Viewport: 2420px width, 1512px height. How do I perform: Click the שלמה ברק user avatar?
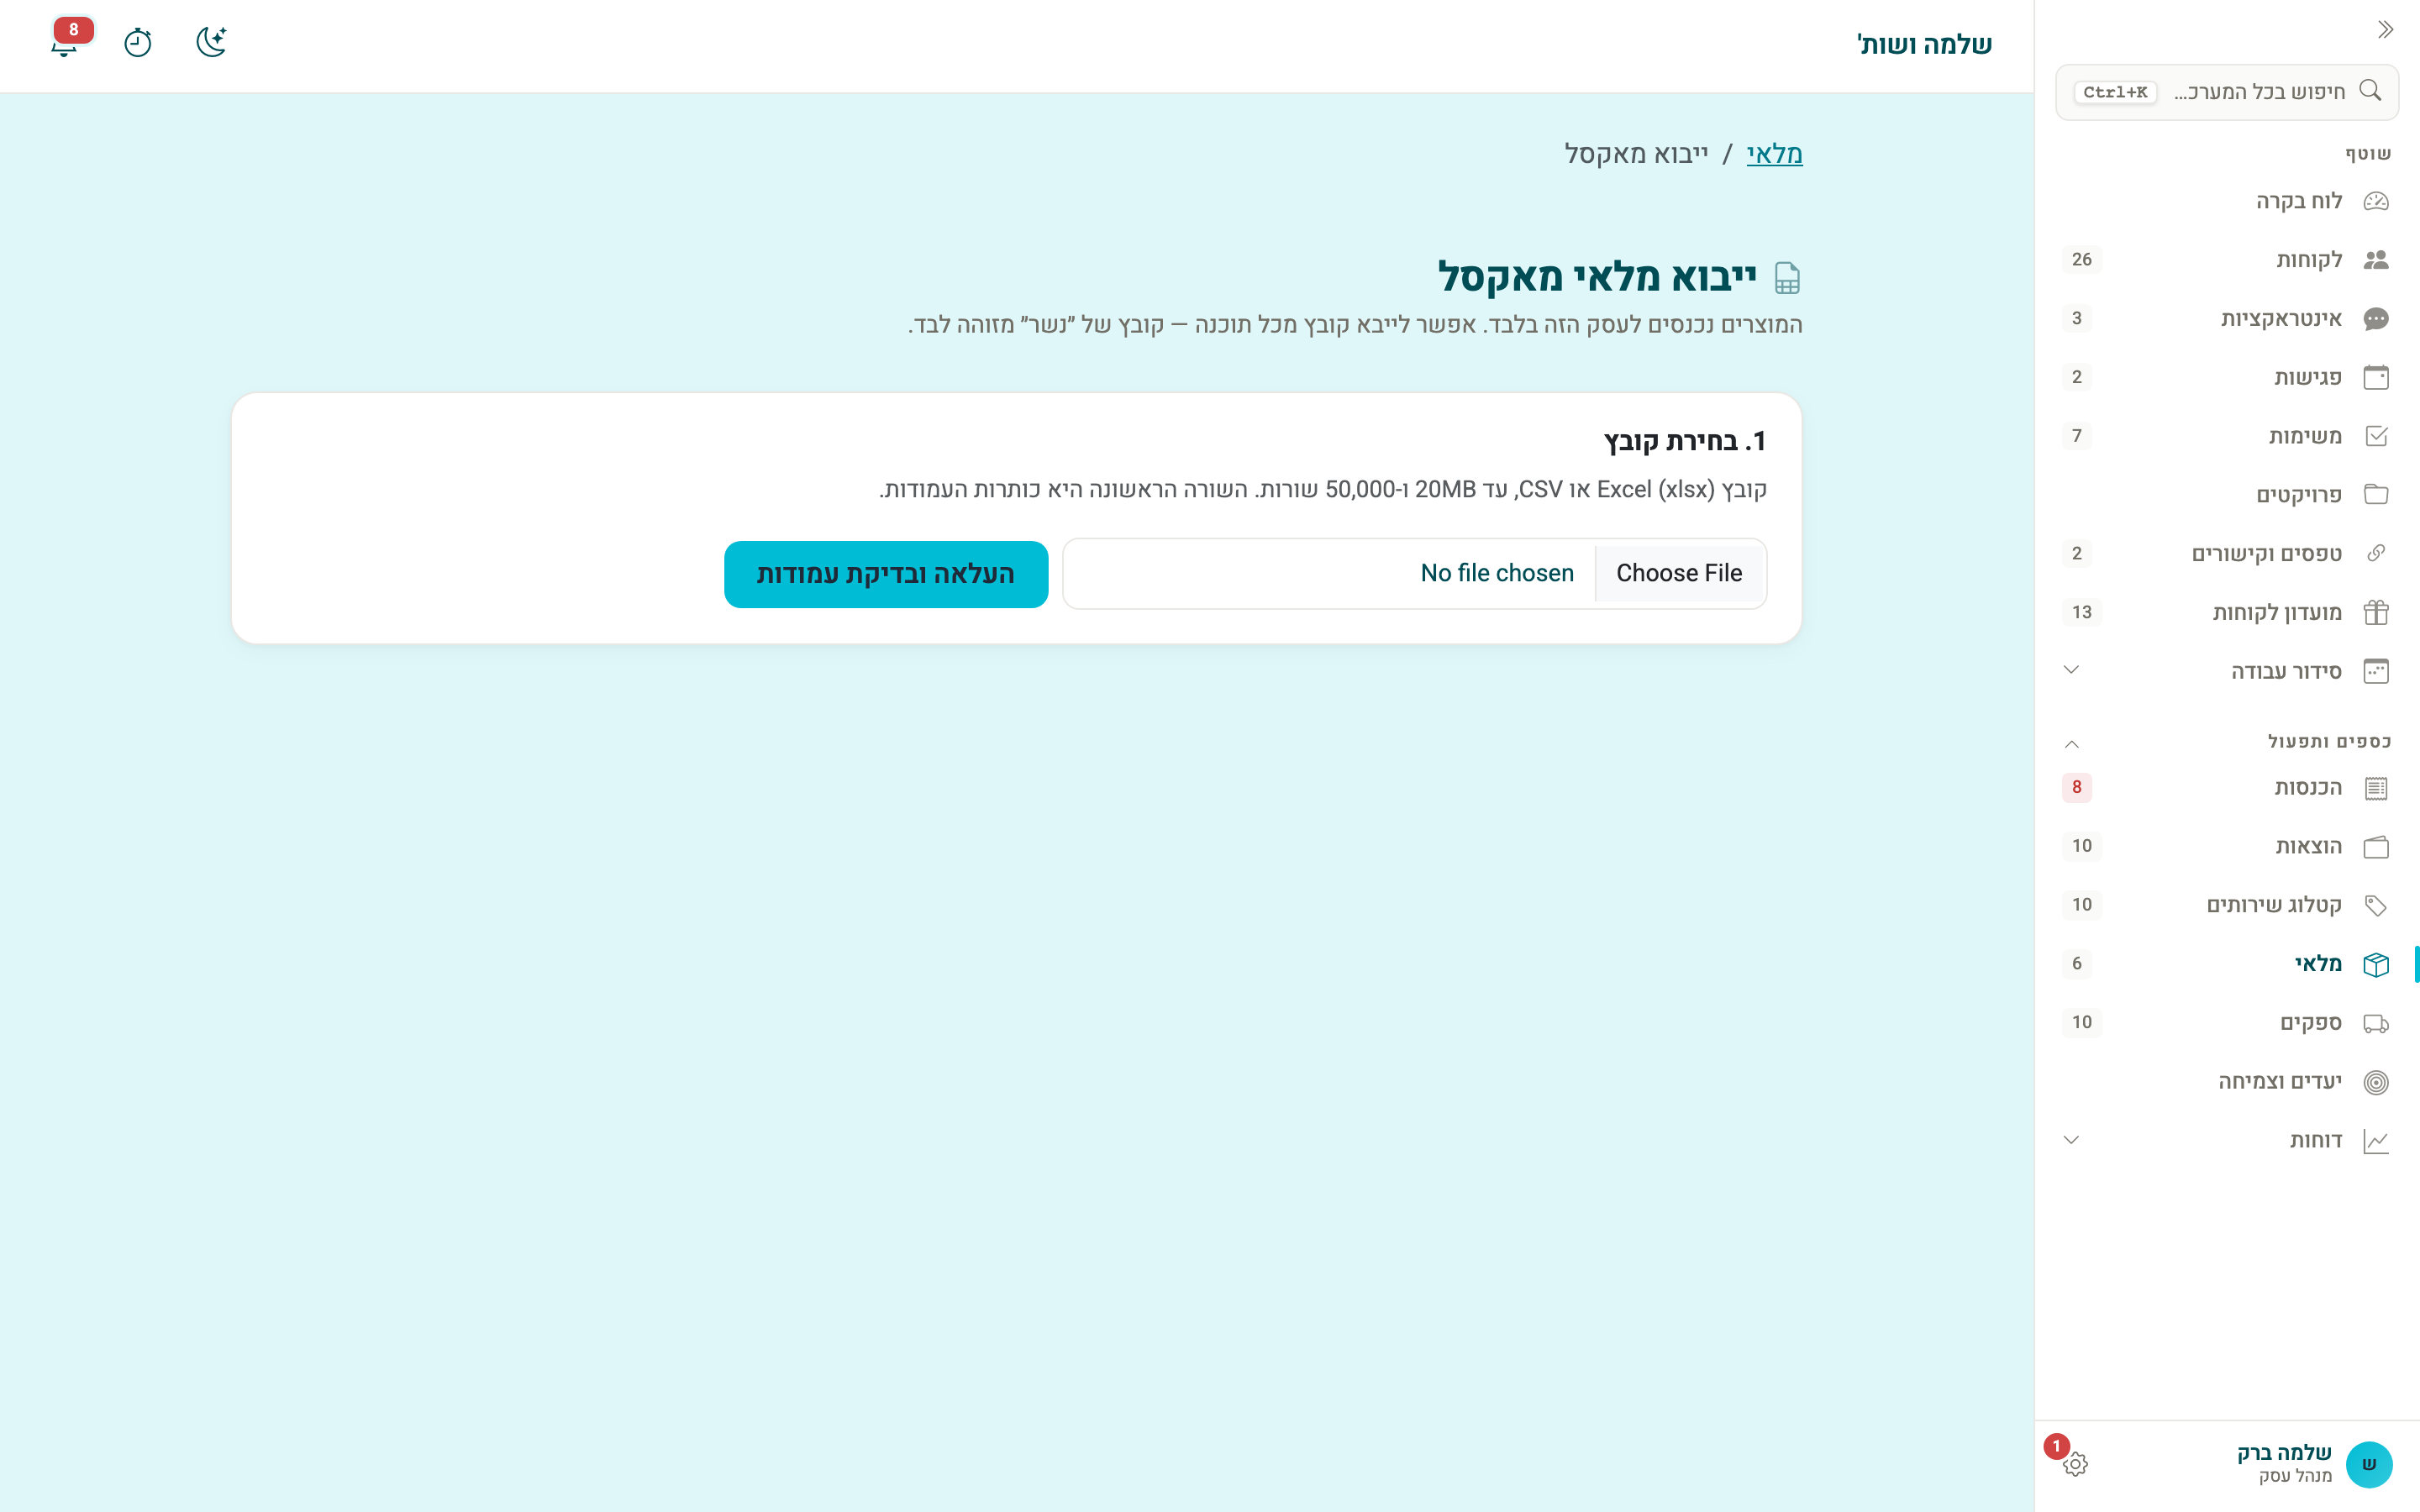[x=2368, y=1465]
